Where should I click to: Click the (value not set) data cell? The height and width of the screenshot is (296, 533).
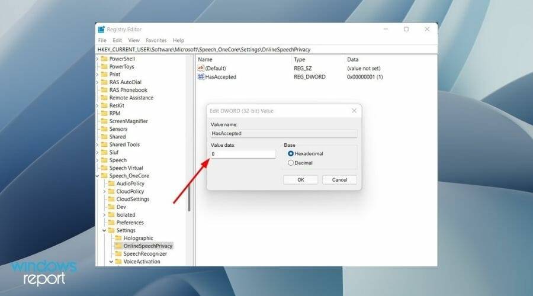pyautogui.click(x=364, y=69)
